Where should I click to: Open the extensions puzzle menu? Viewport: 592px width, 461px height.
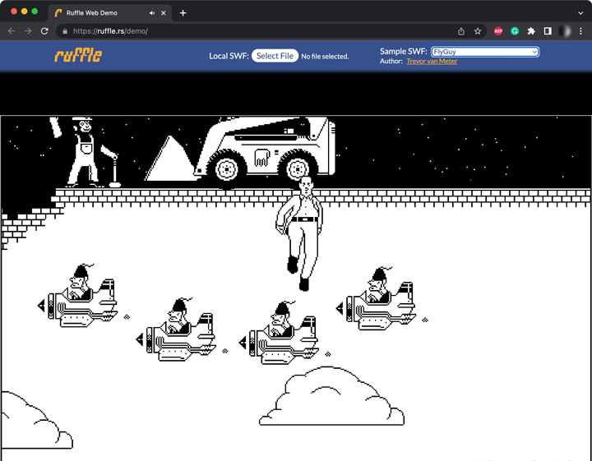[531, 31]
